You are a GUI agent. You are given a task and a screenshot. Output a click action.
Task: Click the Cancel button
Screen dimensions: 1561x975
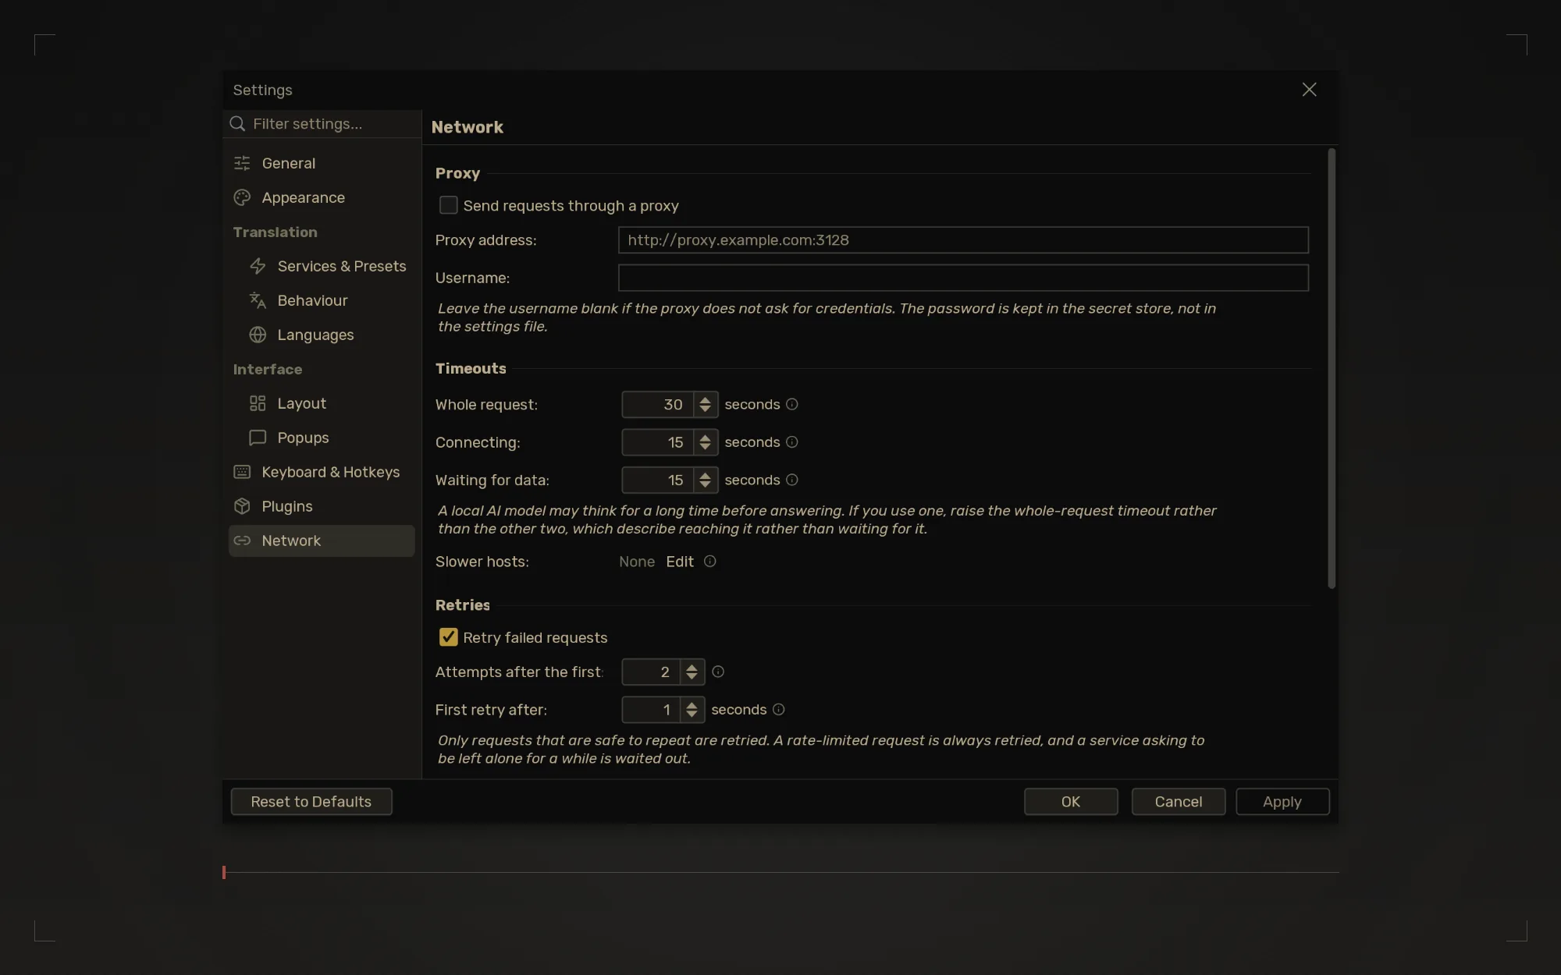click(1179, 802)
